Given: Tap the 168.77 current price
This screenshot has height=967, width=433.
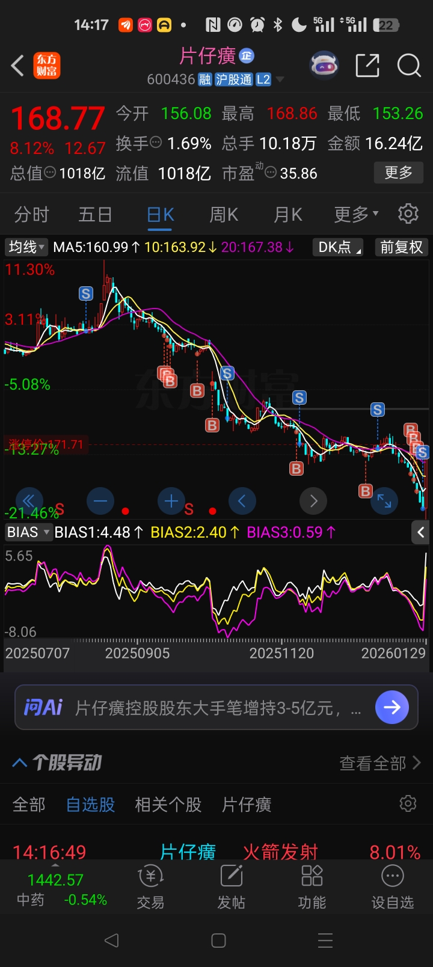Looking at the screenshot, I should 58,118.
